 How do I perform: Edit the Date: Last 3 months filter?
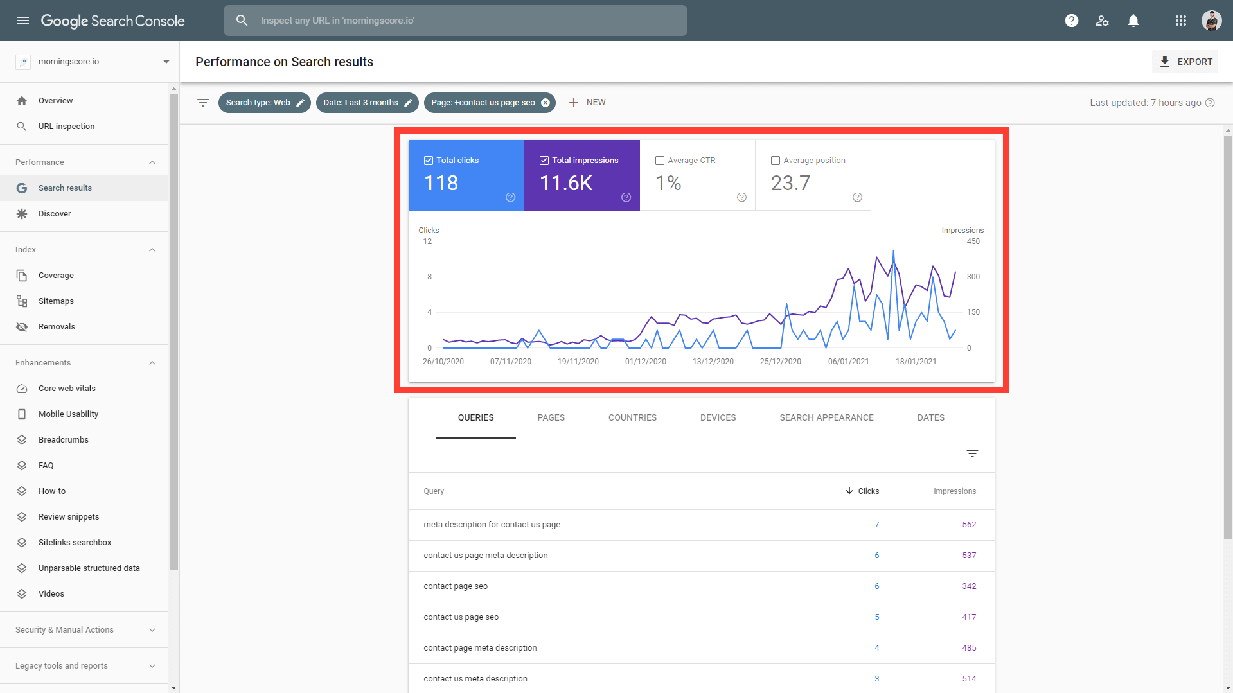pyautogui.click(x=408, y=103)
